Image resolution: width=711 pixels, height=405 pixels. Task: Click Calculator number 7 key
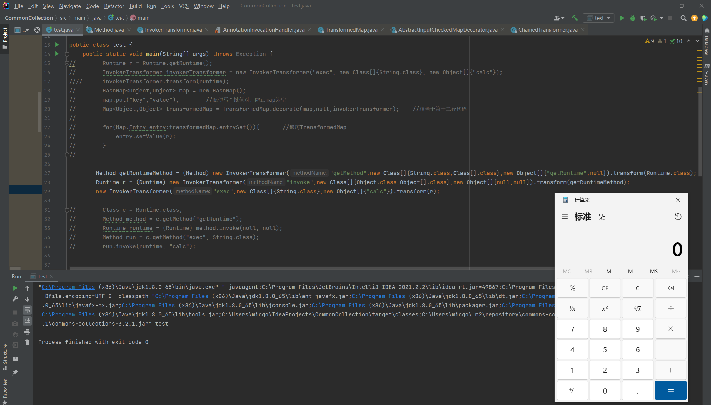[572, 329]
